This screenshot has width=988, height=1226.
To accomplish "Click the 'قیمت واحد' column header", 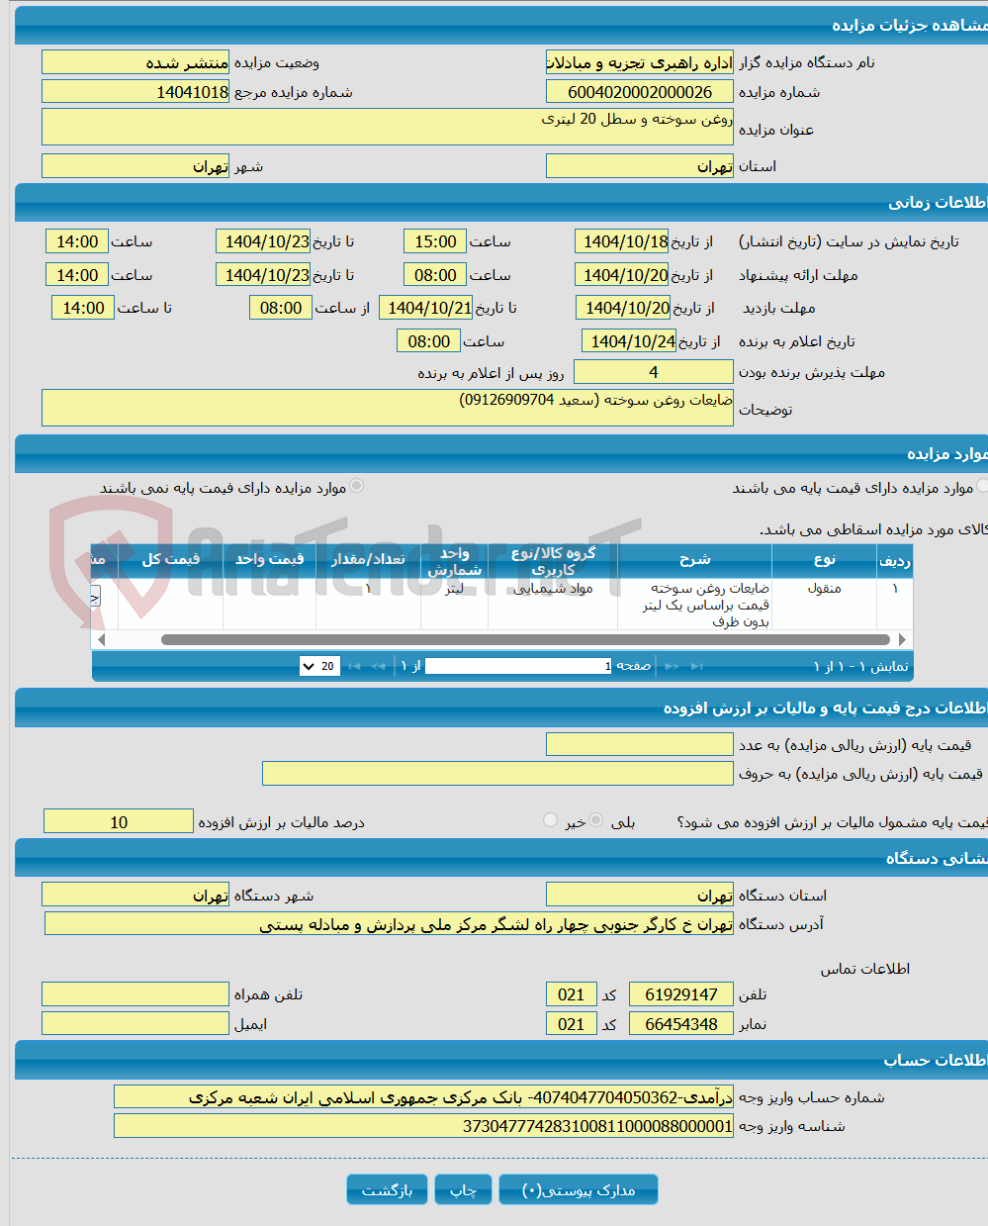I will tap(269, 559).
